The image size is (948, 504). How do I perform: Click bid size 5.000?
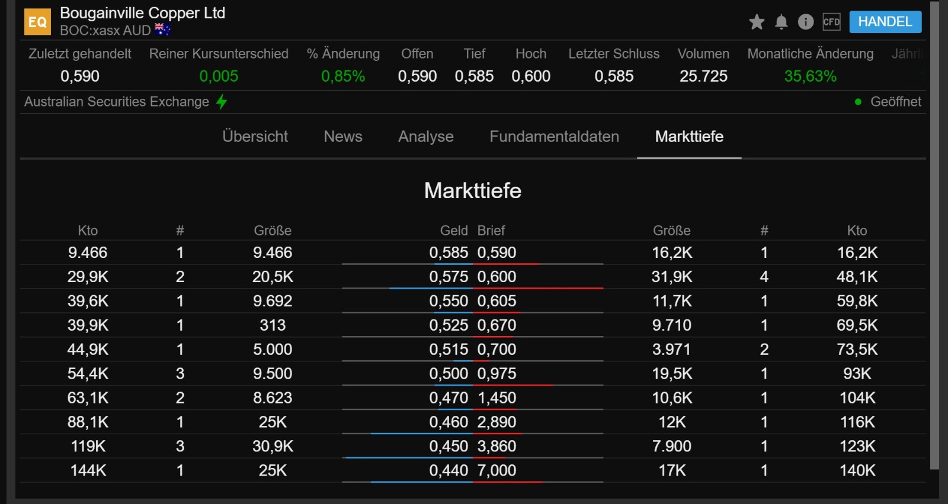[273, 350]
